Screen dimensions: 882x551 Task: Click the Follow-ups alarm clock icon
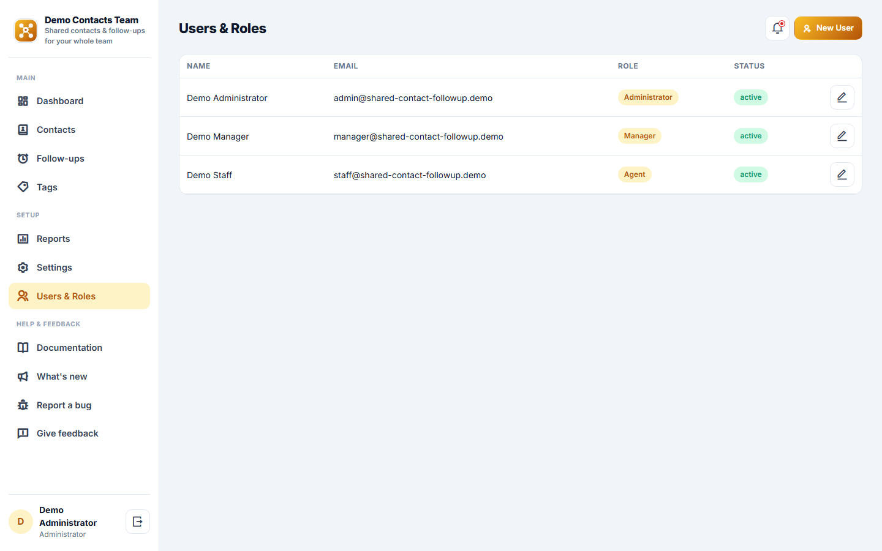23,159
